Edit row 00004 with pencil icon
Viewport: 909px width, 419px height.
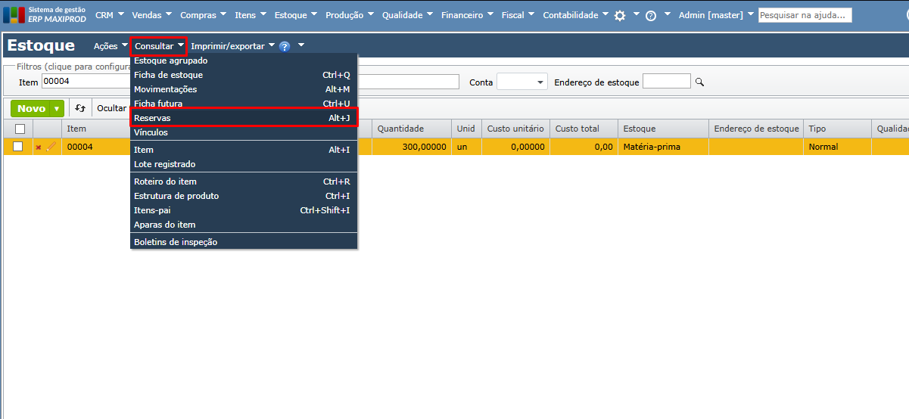[51, 147]
